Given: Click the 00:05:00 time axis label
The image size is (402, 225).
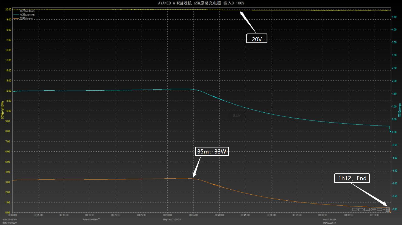Looking at the screenshot, I should point(38,215).
